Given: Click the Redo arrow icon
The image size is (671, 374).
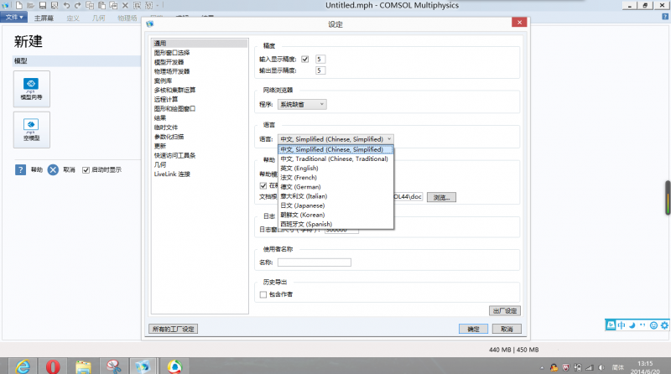Looking at the screenshot, I should pyautogui.click(x=78, y=6).
